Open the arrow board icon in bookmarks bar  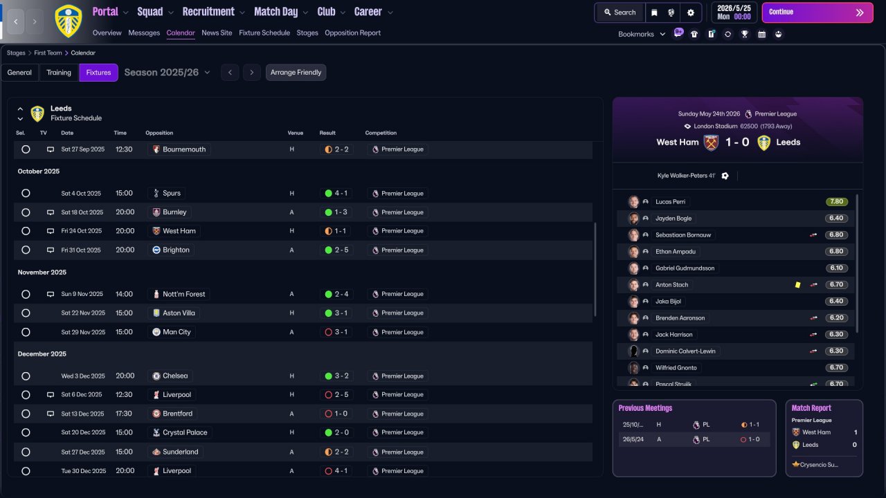point(711,34)
